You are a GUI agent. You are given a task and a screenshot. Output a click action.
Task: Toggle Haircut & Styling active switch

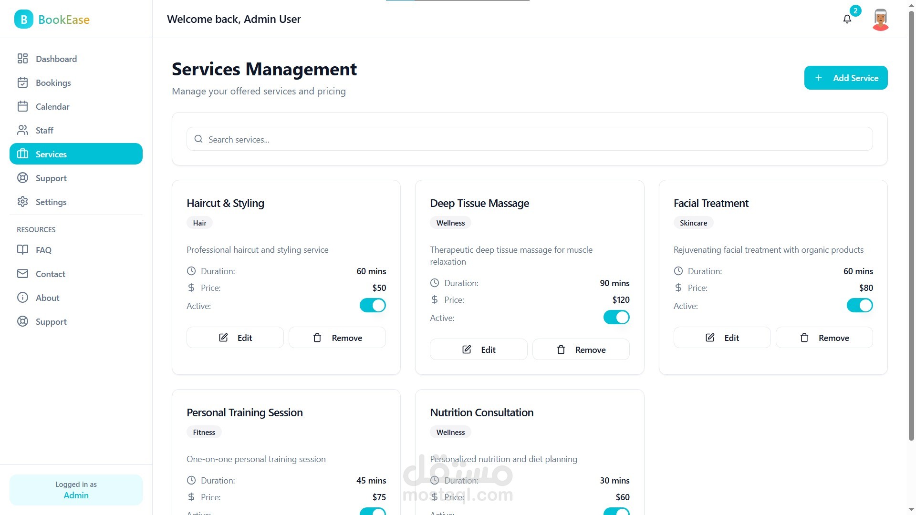(x=373, y=305)
